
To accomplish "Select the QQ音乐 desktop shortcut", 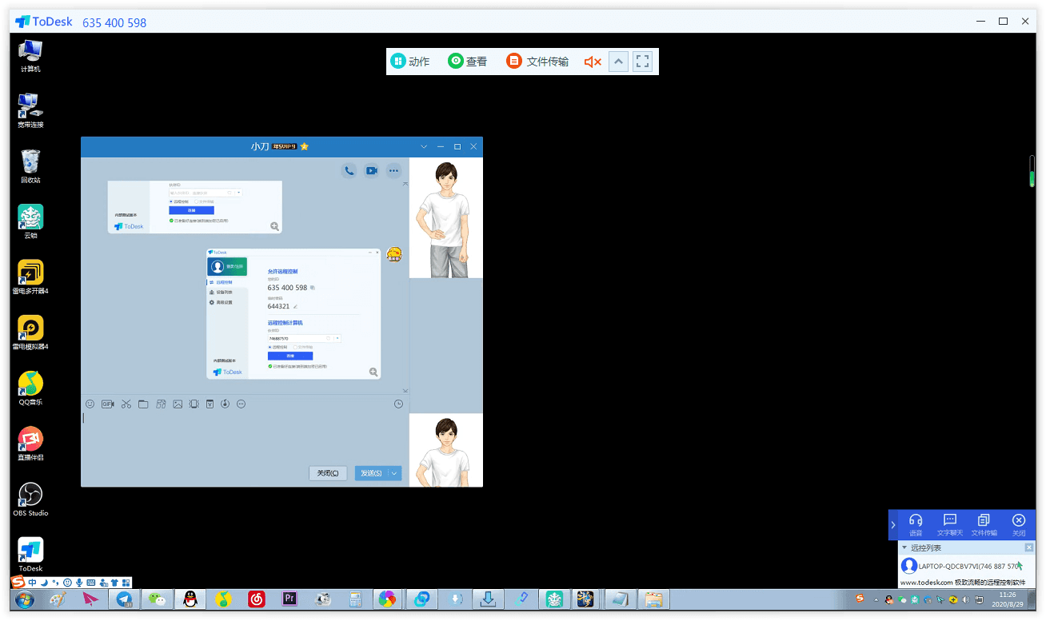I will 30,388.
